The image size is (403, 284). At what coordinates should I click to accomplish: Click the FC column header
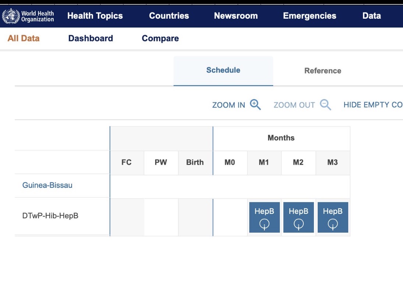[x=127, y=163]
